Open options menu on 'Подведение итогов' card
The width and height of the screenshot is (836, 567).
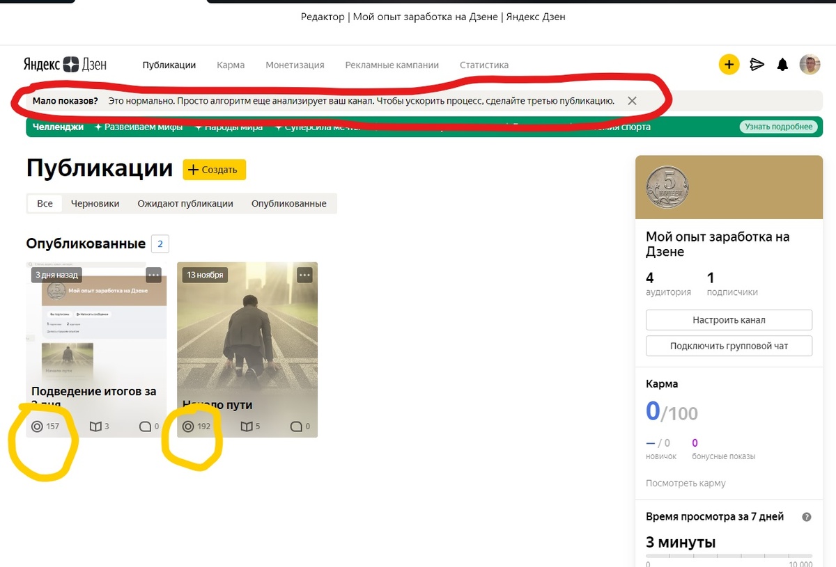click(x=154, y=275)
